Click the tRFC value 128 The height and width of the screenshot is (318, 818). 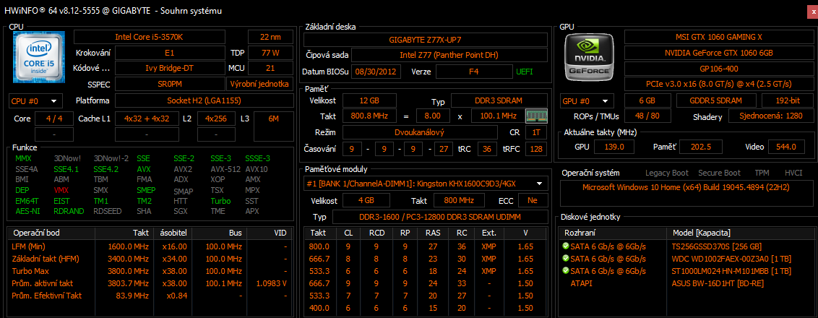(x=535, y=150)
